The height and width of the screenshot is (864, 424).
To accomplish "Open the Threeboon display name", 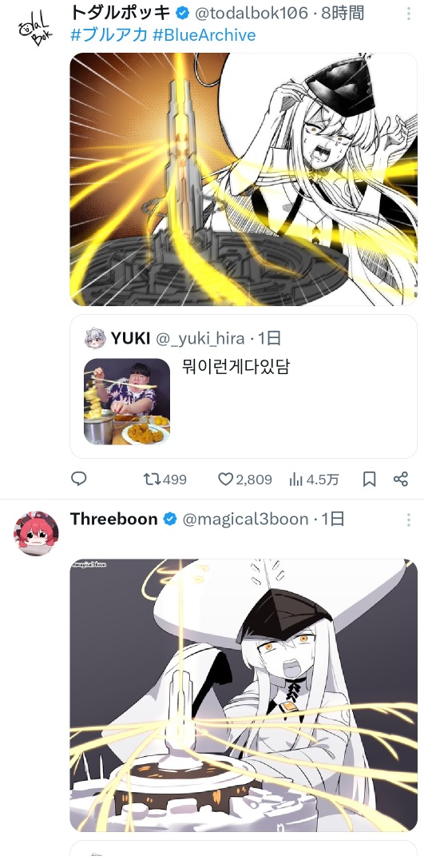I will [114, 519].
